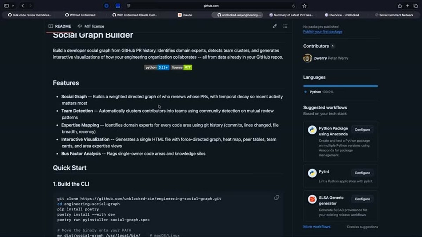Configure the Pylint workflow

362,173
